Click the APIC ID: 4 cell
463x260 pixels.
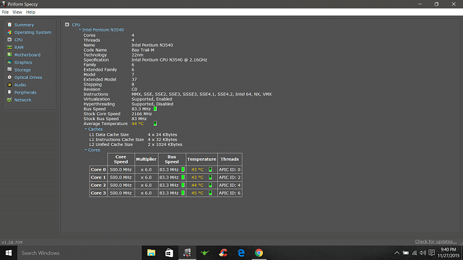[x=230, y=185]
